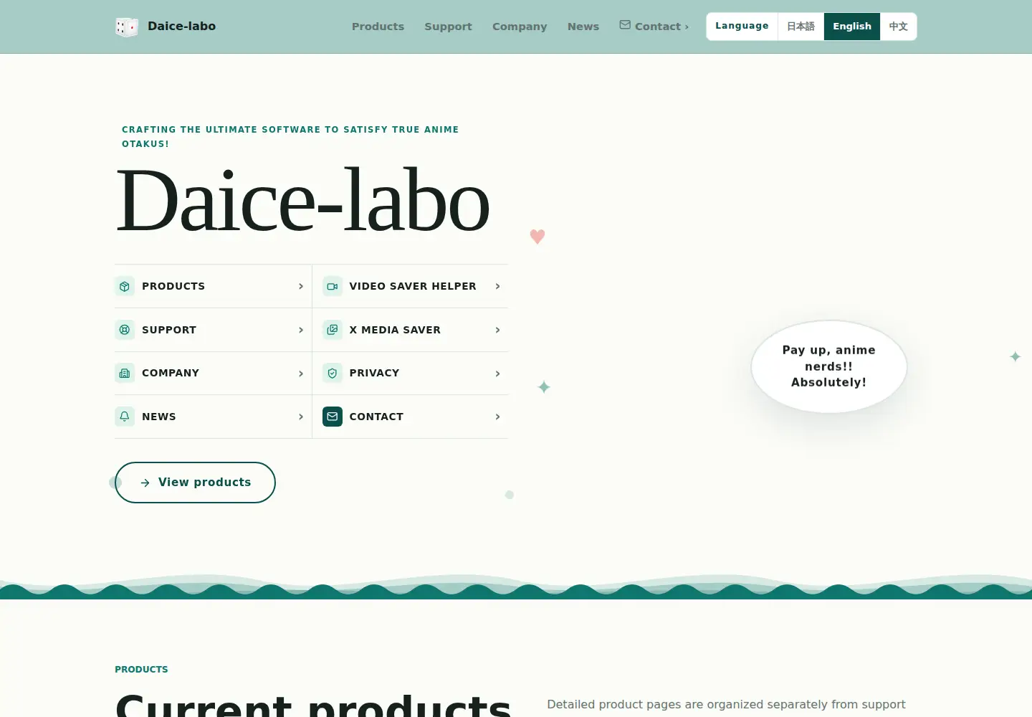Viewport: 1032px width, 717px height.
Task: Click the 'Crafting the ultimate software' tagline
Action: click(x=290, y=136)
